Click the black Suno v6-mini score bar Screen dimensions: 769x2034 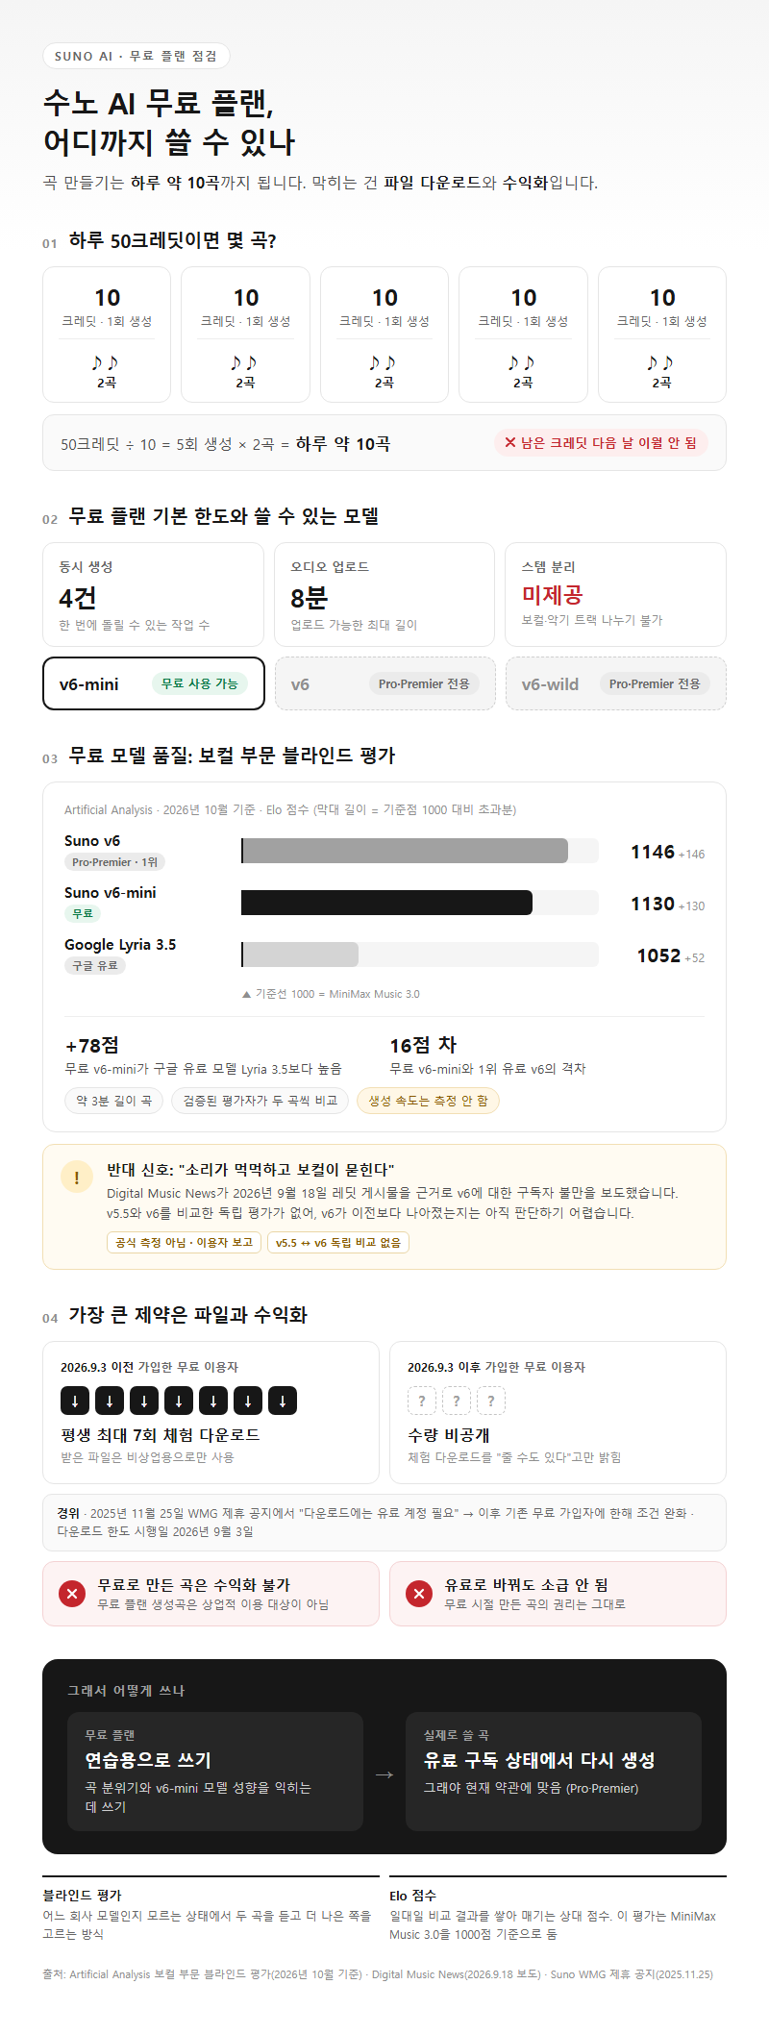coord(386,903)
